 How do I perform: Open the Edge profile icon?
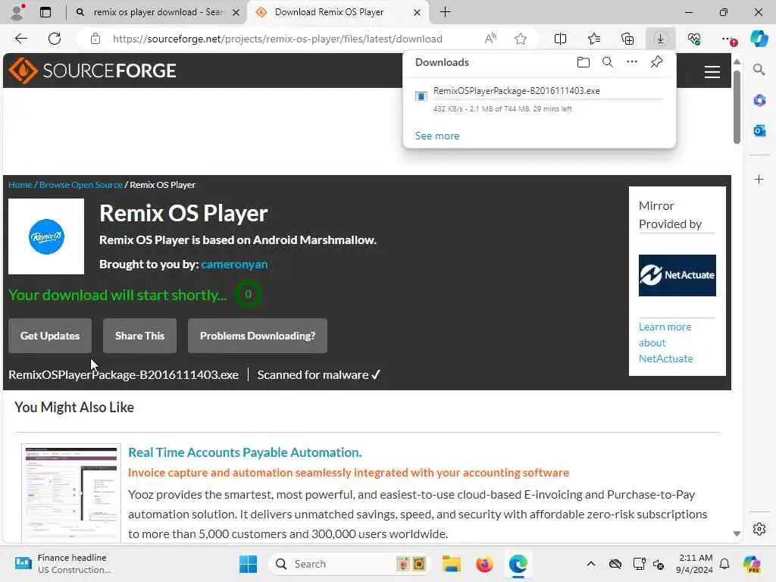(17, 12)
